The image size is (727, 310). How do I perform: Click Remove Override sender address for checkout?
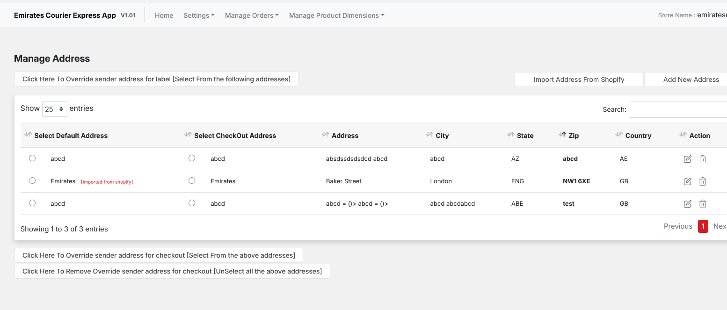(x=172, y=271)
